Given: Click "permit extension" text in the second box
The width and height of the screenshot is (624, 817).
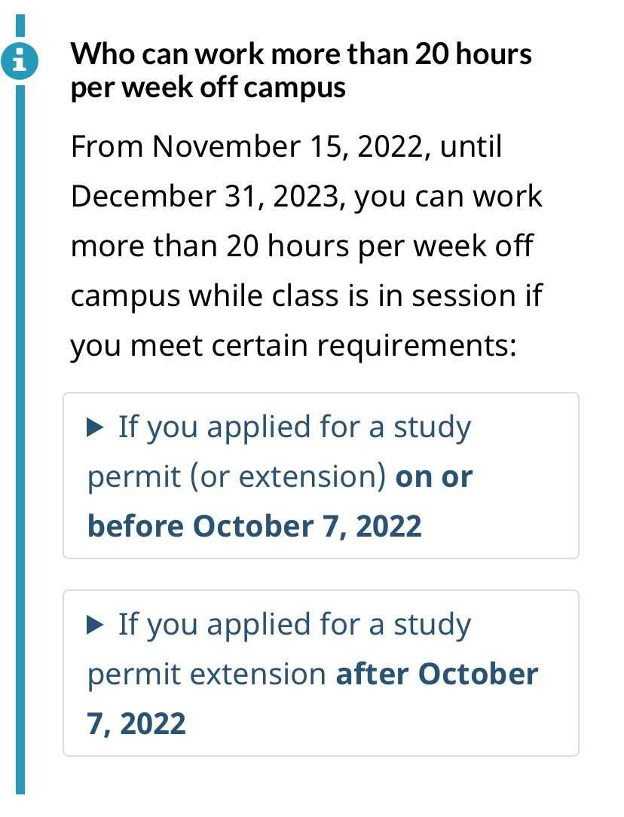Looking at the screenshot, I should coord(206,675).
